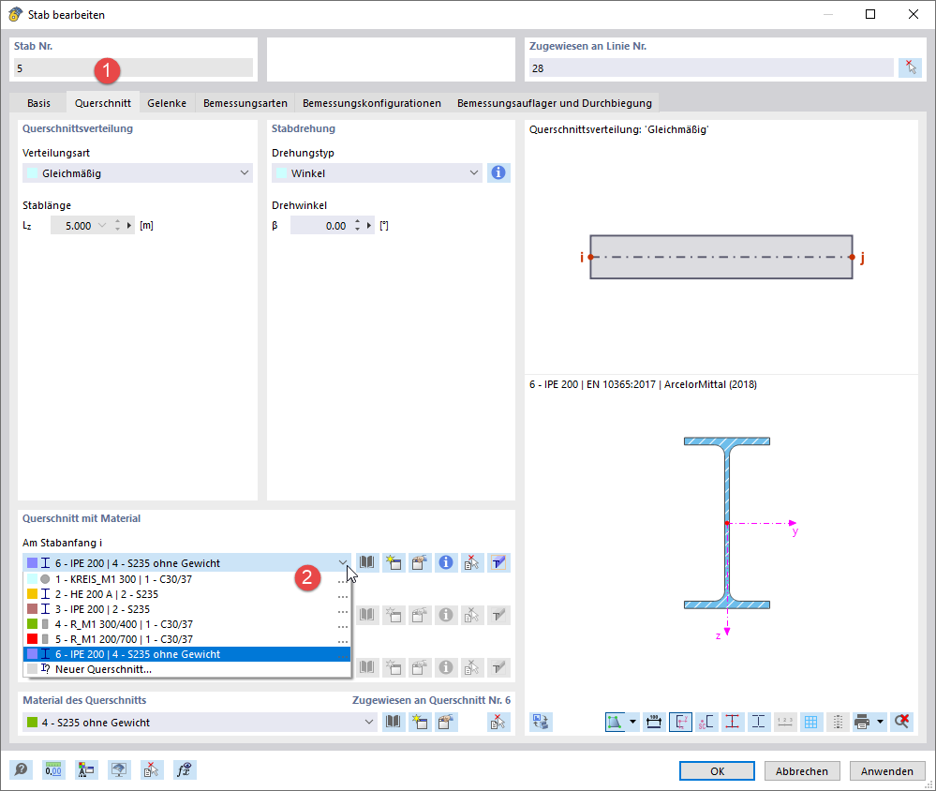This screenshot has width=936, height=791.
Task: Create new material icon in Material des Querschnitts
Action: click(419, 722)
